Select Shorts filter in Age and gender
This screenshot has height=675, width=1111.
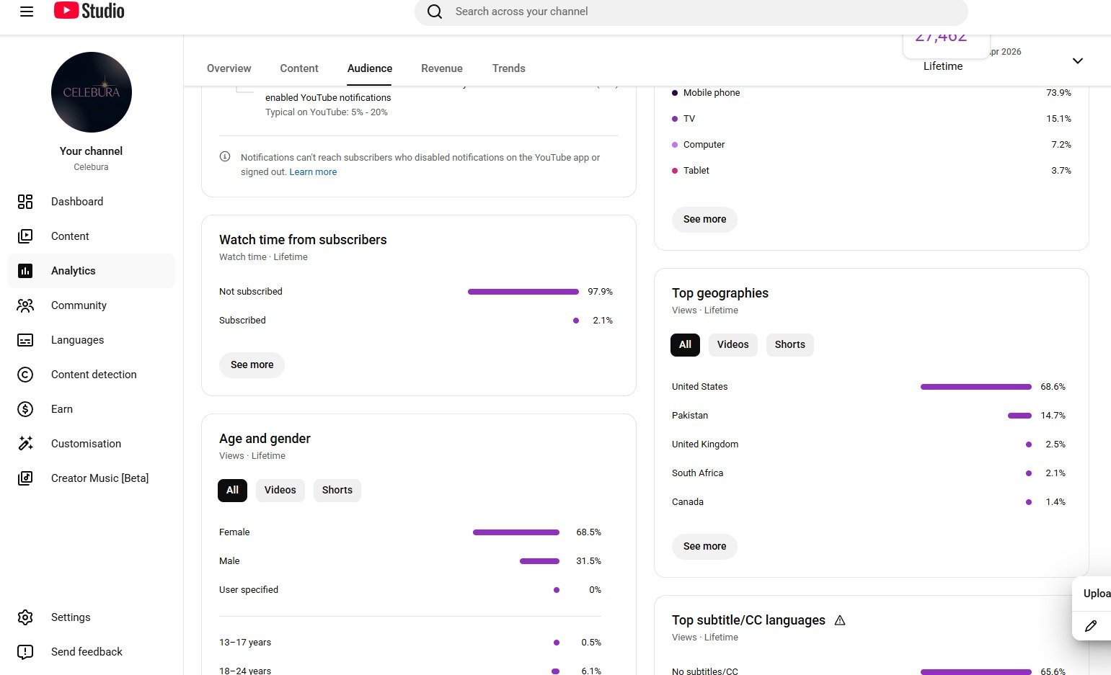coord(337,490)
